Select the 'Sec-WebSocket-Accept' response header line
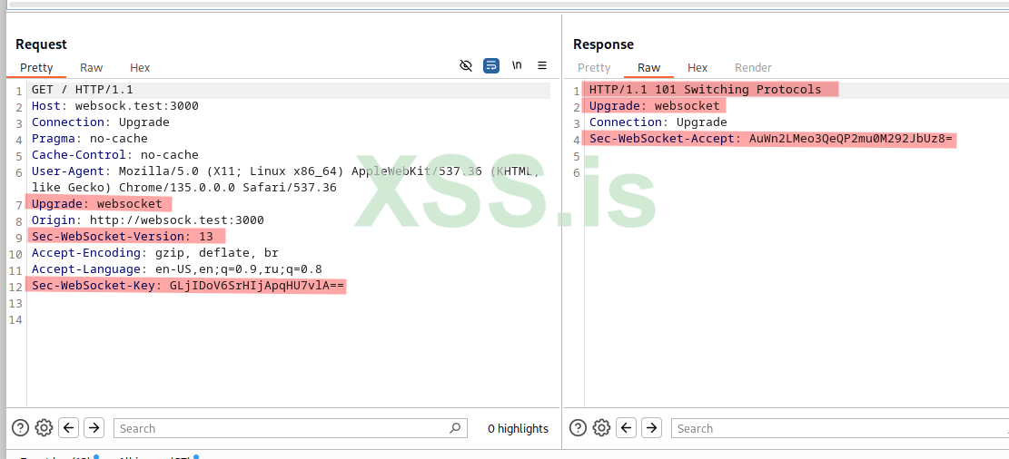This screenshot has width=1009, height=459. (x=770, y=139)
